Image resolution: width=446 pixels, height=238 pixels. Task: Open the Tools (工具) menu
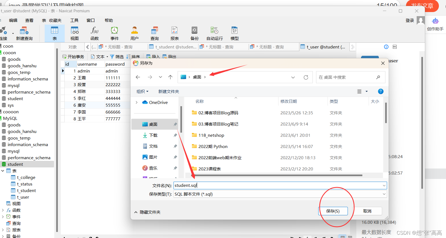coord(74,21)
